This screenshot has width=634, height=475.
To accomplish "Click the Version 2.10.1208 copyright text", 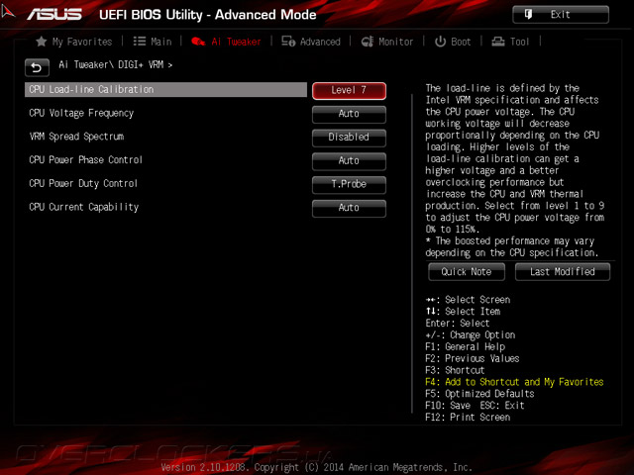I will (317, 467).
